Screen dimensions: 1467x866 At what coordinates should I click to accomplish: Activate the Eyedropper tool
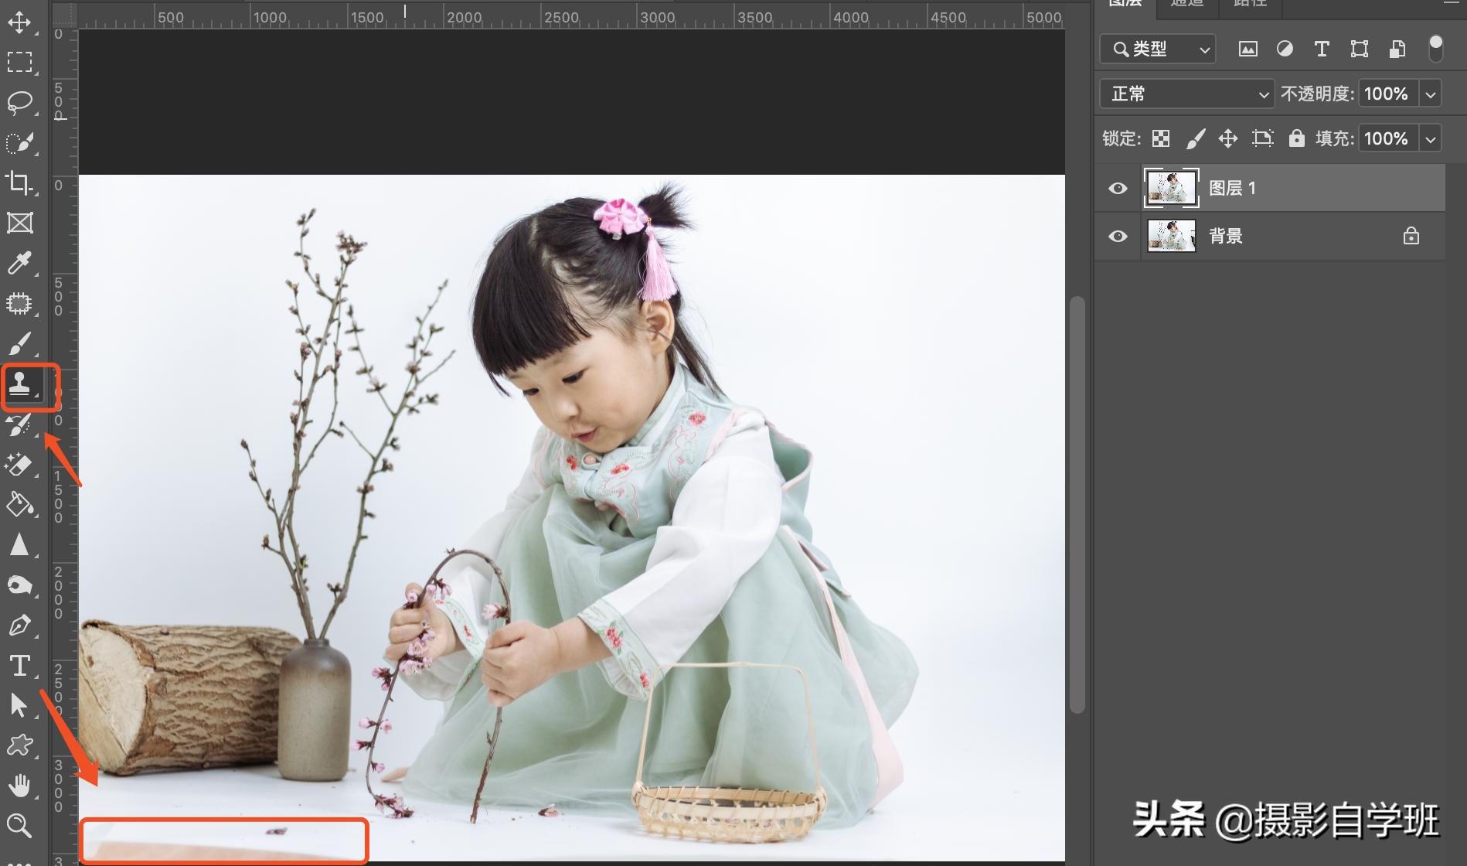19,264
